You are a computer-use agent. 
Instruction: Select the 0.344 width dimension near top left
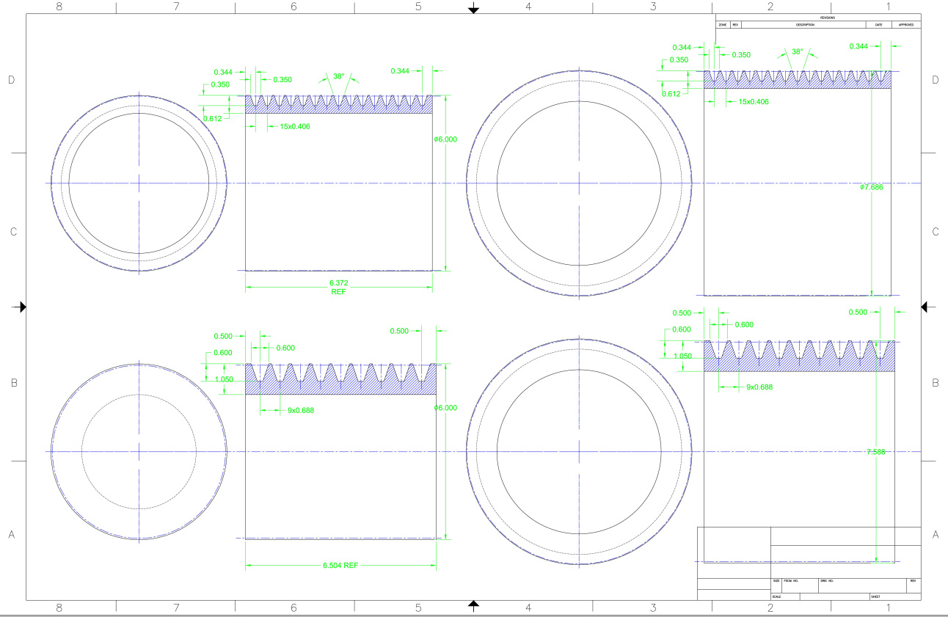tap(224, 72)
